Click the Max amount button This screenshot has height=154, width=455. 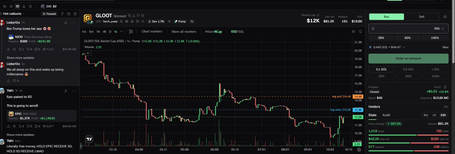[x=445, y=47]
